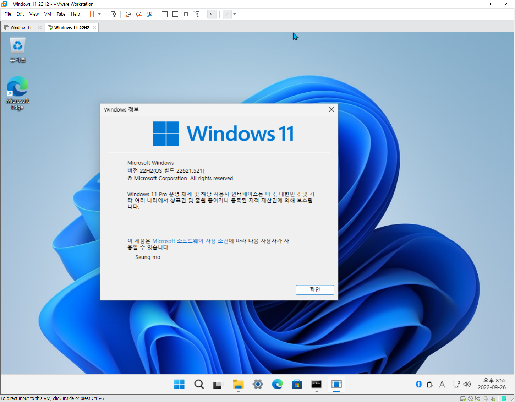Open the clock showing 오후 8:55
Image resolution: width=515 pixels, height=402 pixels.
[492, 384]
